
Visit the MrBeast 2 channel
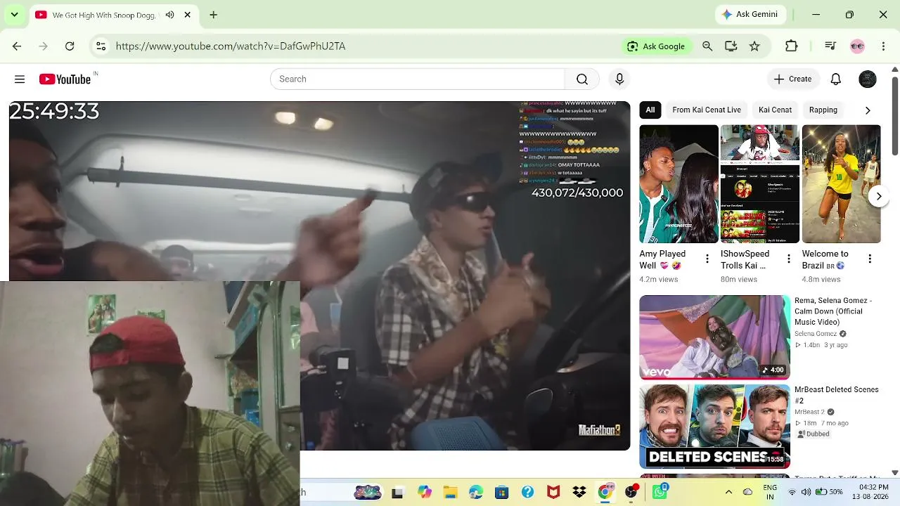(810, 412)
